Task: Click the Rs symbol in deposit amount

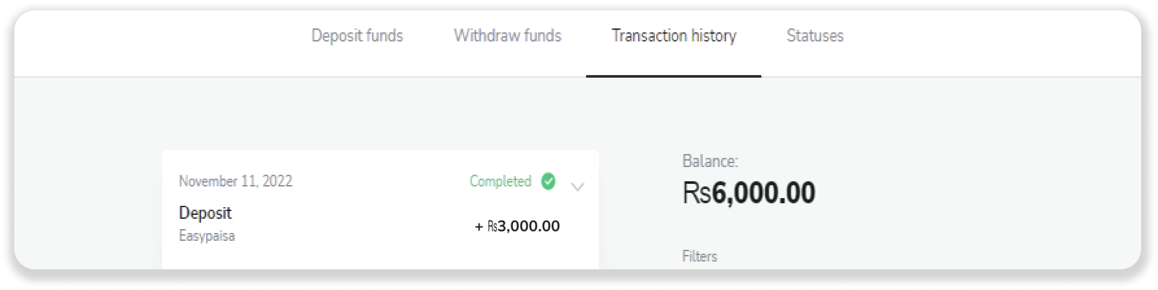Action: 492,227
